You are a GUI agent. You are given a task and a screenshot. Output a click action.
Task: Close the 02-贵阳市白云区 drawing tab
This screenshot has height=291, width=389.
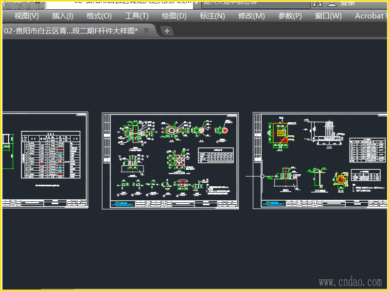tap(146, 31)
